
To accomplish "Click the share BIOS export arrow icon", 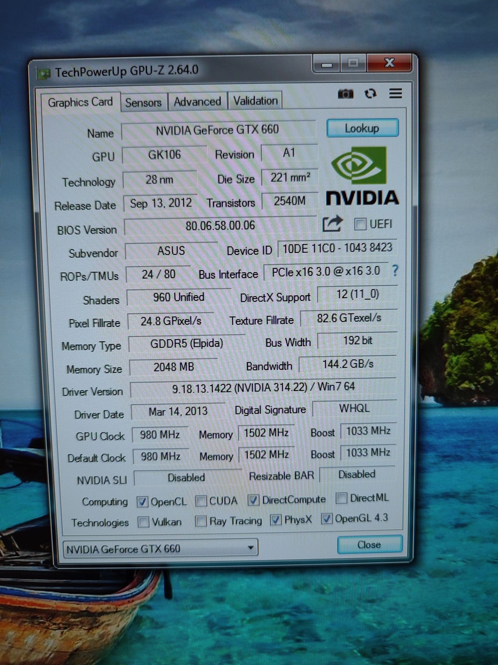I will (332, 224).
